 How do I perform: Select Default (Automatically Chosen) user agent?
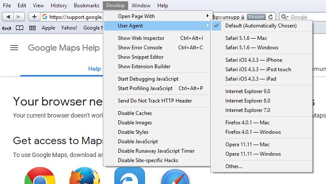tap(261, 26)
